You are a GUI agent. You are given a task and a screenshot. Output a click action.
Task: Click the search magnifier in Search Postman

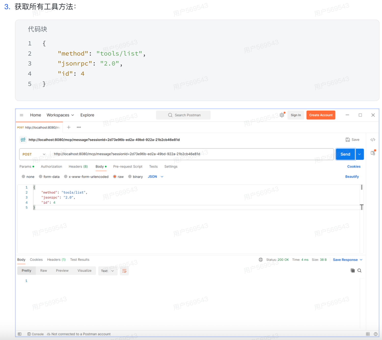[x=170, y=115]
